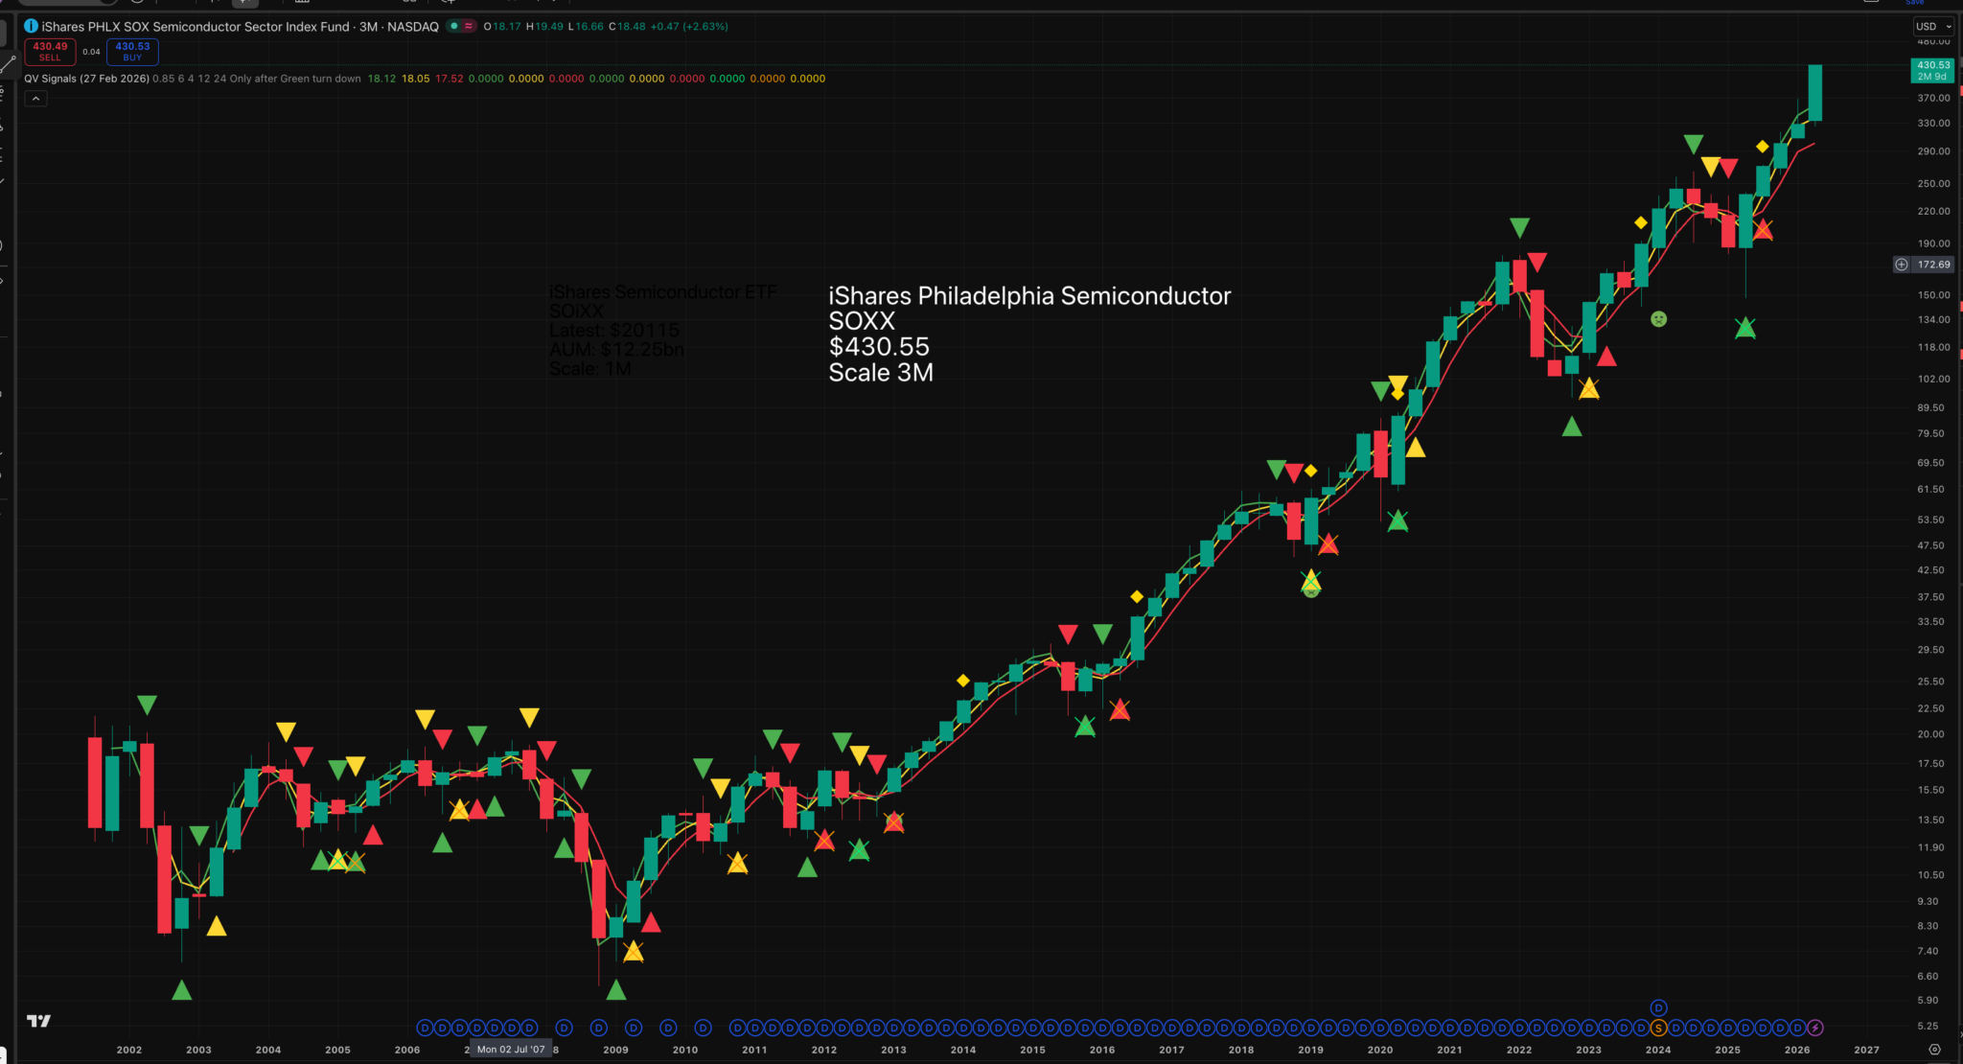Image resolution: width=1963 pixels, height=1064 pixels.
Task: Click the orange split S marker
Action: 1658,1028
